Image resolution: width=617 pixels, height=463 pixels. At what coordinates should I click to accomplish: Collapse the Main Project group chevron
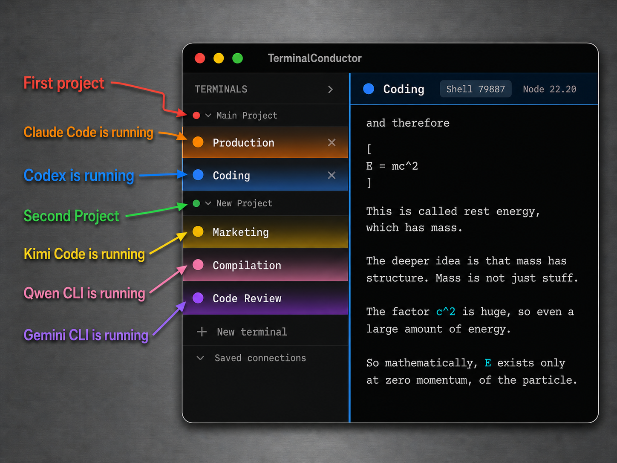pos(208,116)
